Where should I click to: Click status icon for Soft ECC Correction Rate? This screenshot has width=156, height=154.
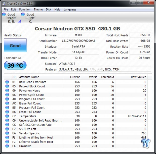point(7,125)
